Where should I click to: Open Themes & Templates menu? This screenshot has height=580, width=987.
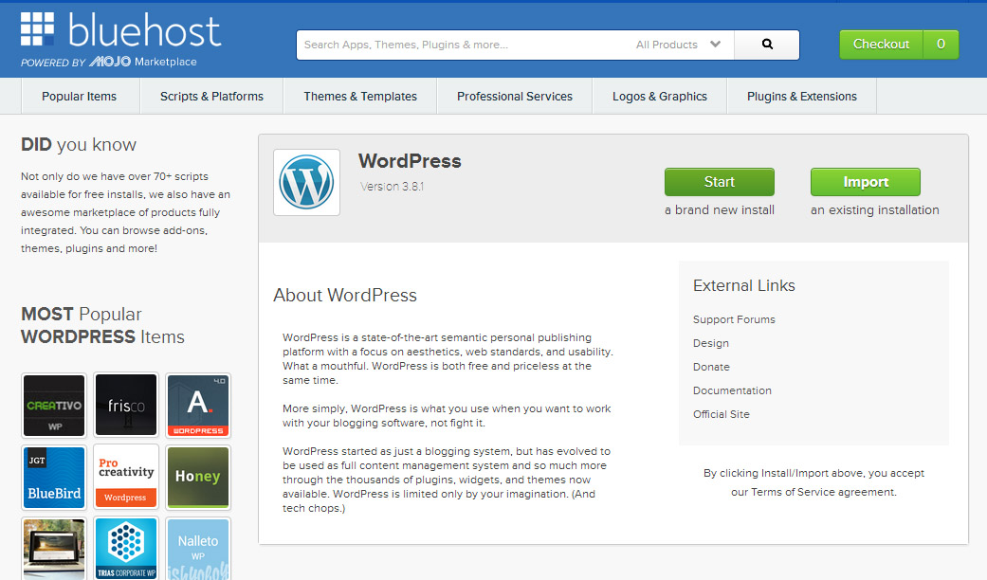pyautogui.click(x=360, y=96)
